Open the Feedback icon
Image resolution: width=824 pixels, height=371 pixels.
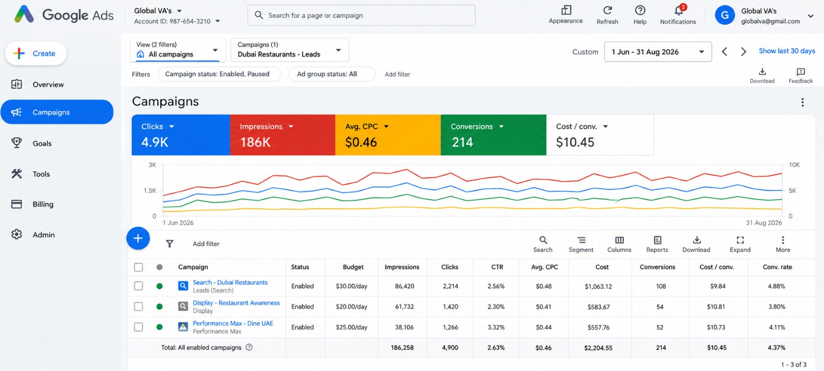(800, 72)
